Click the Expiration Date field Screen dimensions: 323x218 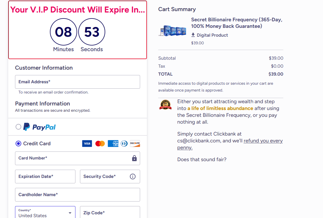point(45,177)
